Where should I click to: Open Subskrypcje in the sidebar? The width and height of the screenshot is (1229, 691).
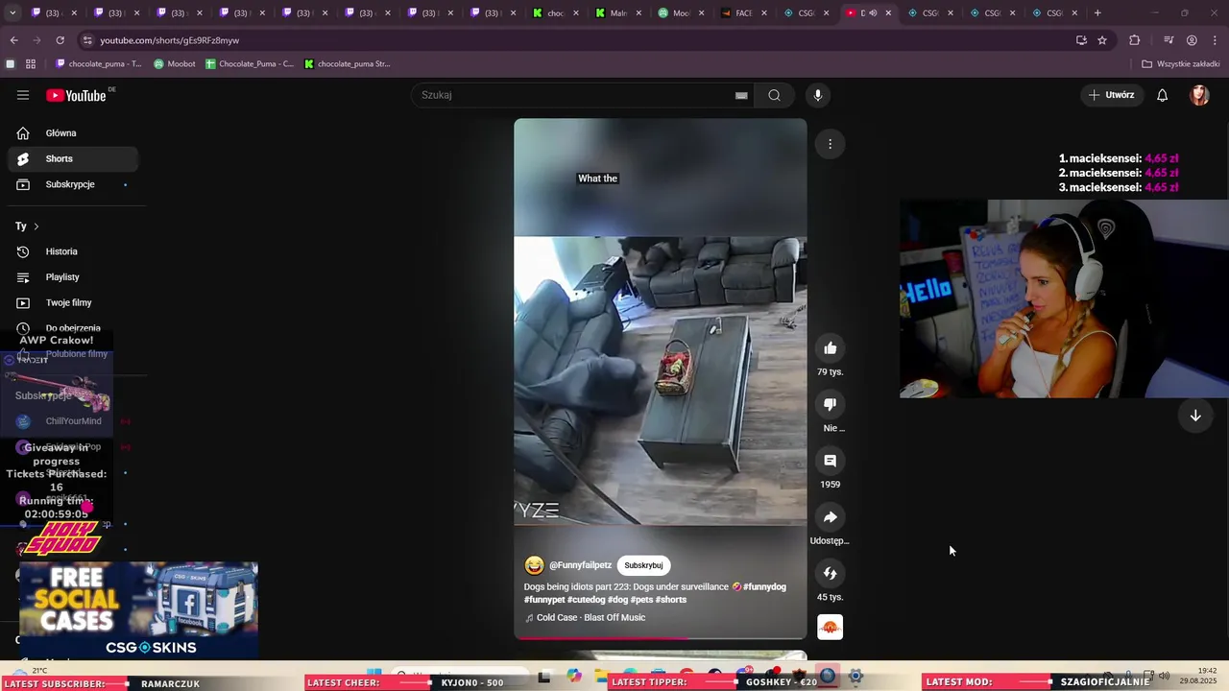73,184
